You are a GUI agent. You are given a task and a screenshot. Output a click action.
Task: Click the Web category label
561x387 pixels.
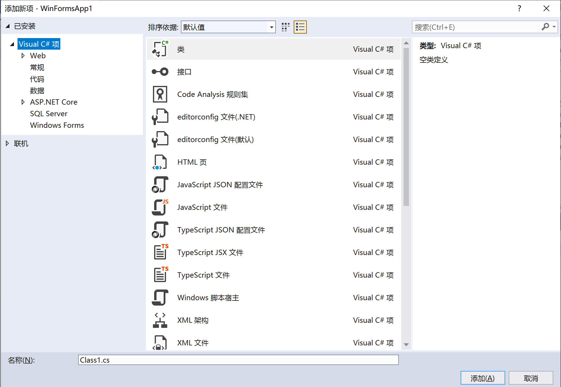pyautogui.click(x=38, y=56)
